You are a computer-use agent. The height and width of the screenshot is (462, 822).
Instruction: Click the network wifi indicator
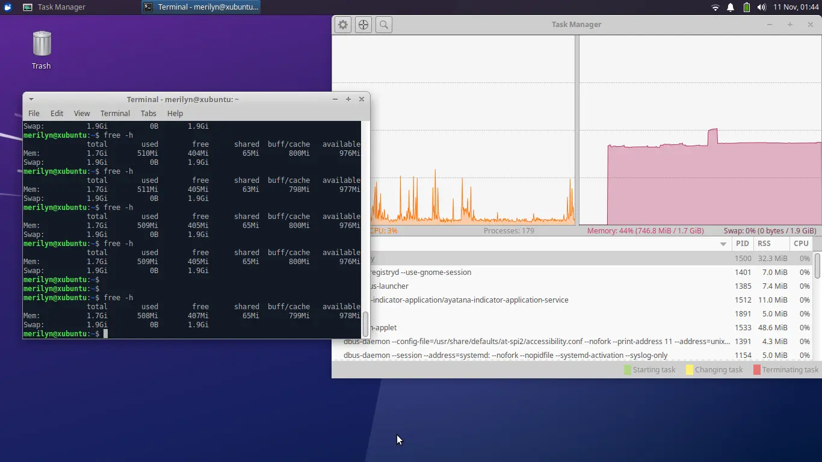click(715, 7)
